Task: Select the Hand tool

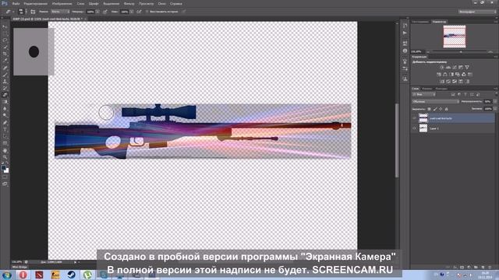Action: tap(5, 150)
